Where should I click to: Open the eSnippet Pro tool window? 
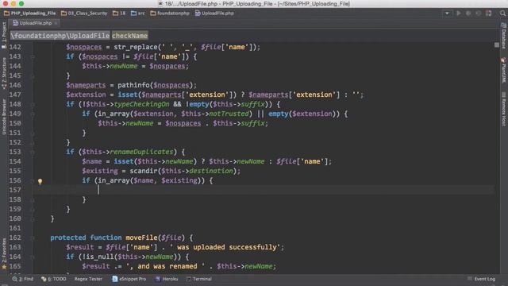point(129,279)
